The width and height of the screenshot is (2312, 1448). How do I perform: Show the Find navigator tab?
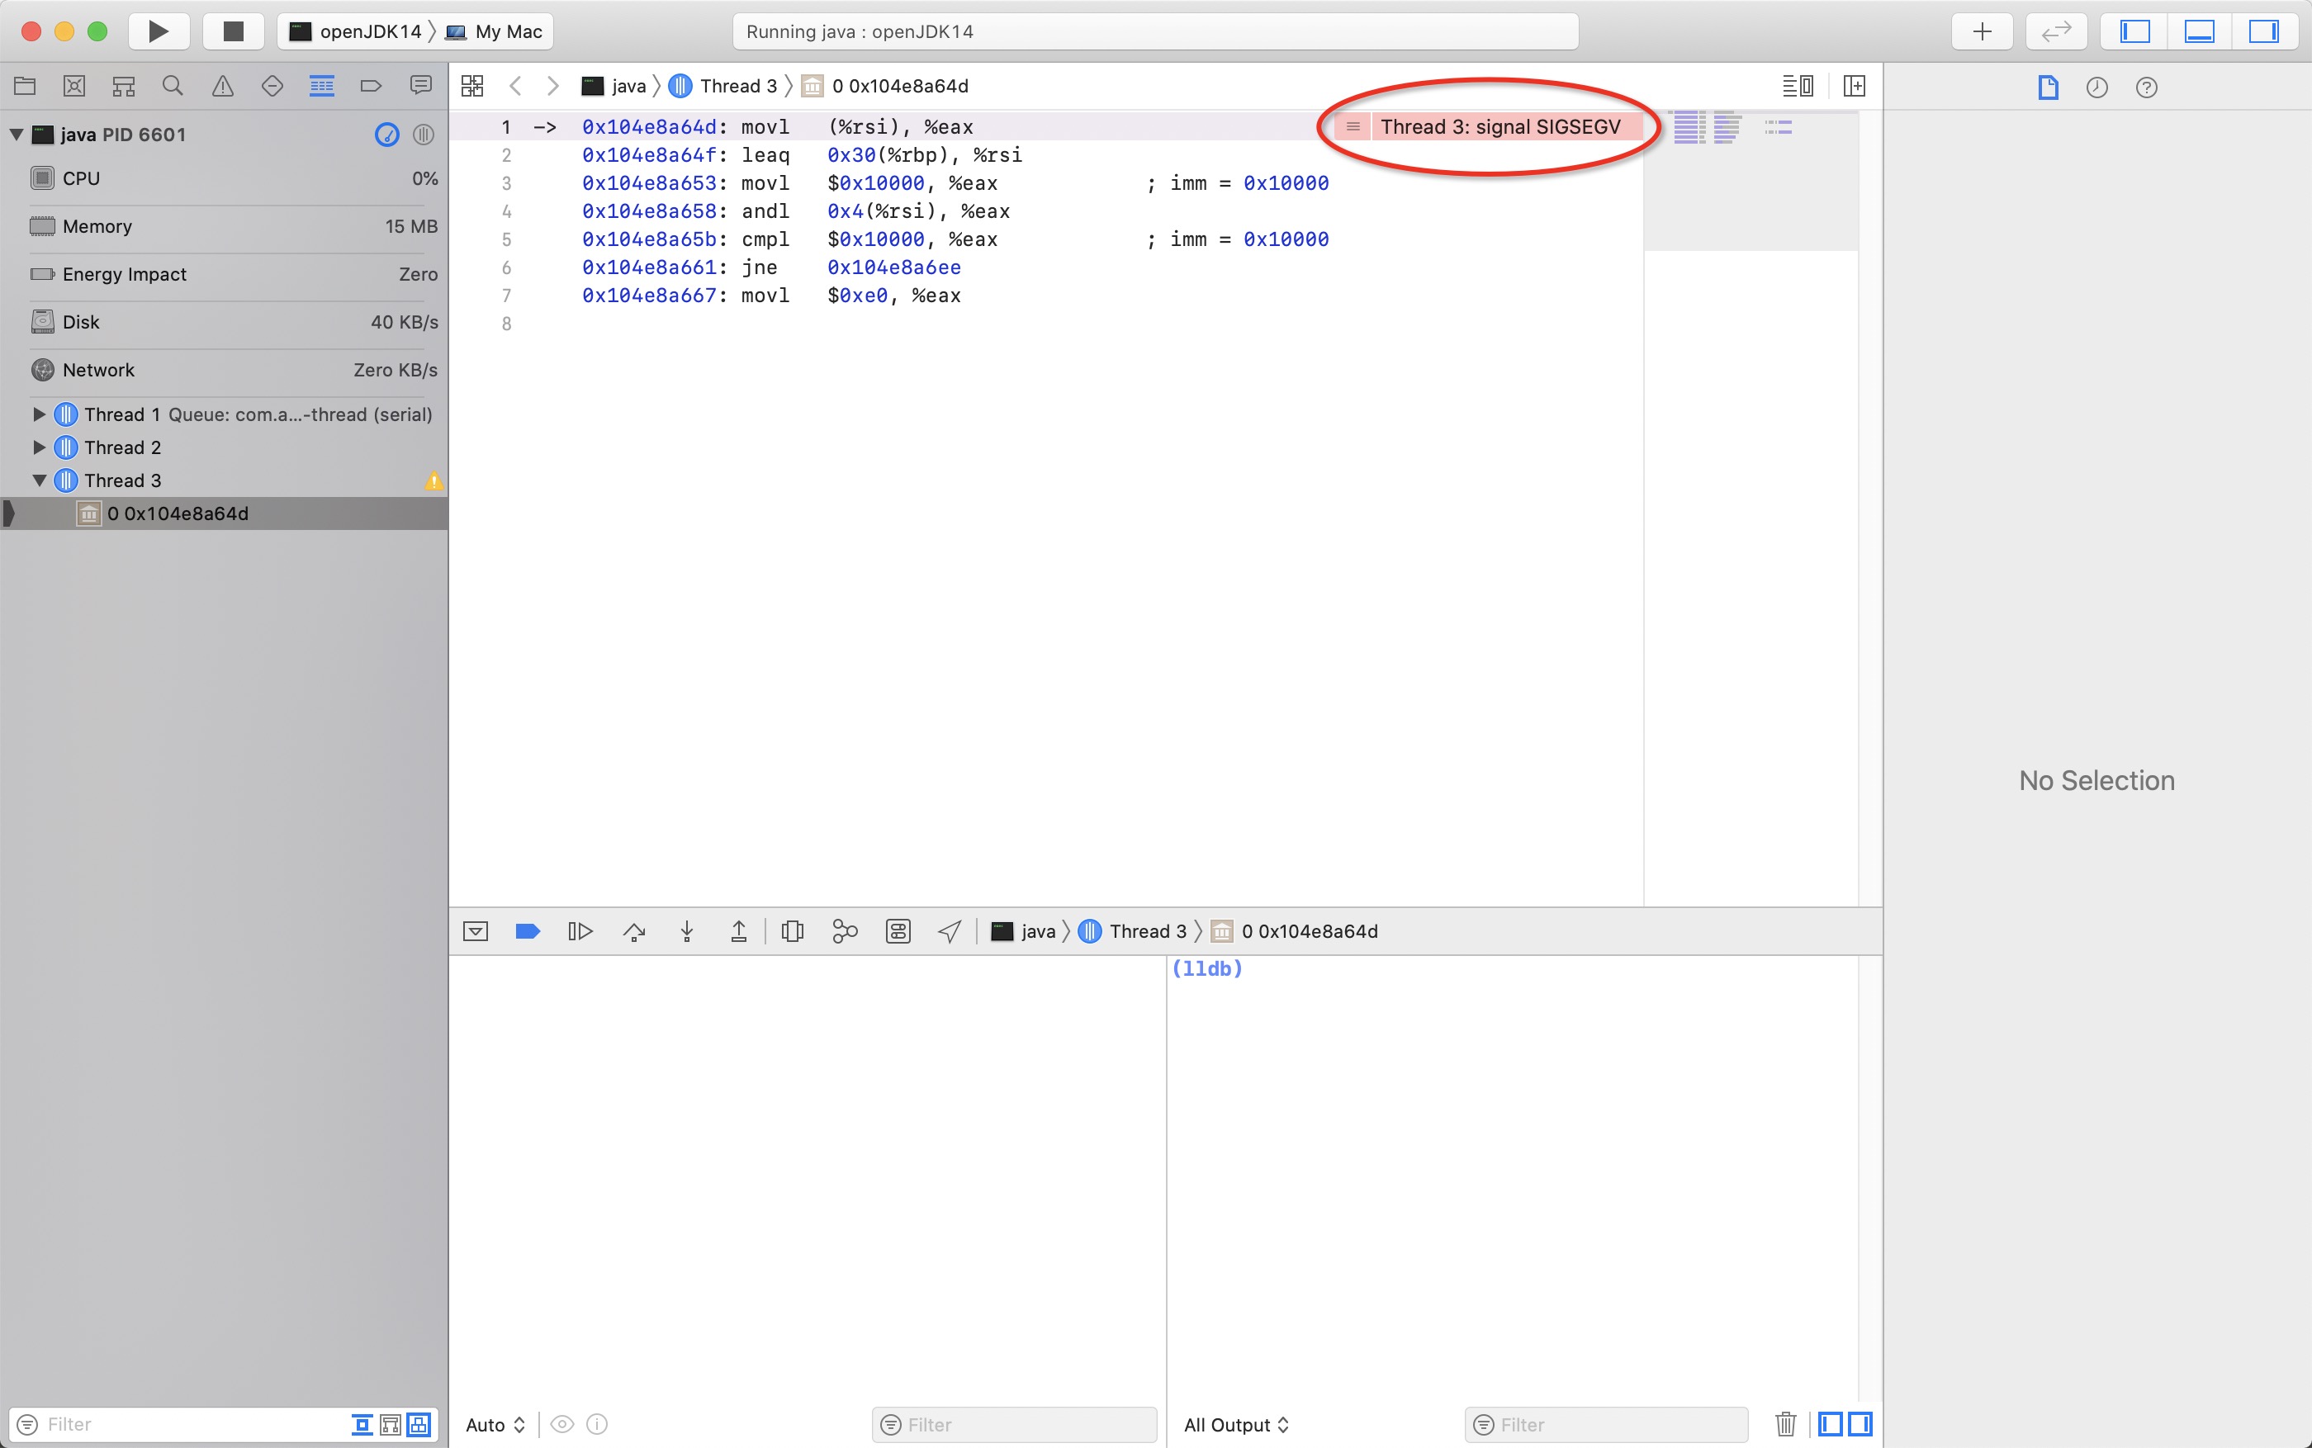click(x=173, y=86)
